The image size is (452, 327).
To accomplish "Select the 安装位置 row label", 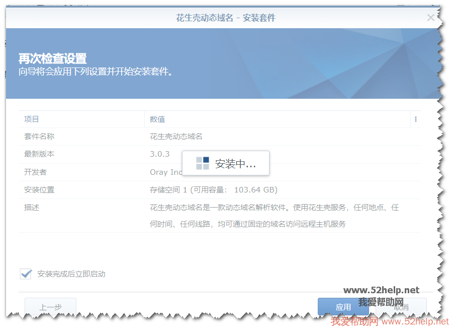I will click(39, 189).
